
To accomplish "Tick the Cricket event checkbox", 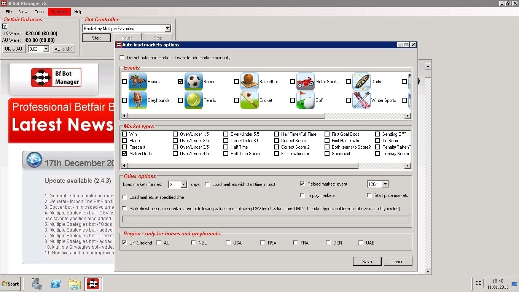I will [237, 100].
